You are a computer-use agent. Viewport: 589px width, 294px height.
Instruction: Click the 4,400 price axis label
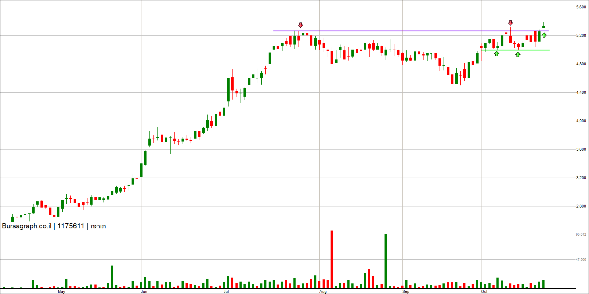pos(581,92)
